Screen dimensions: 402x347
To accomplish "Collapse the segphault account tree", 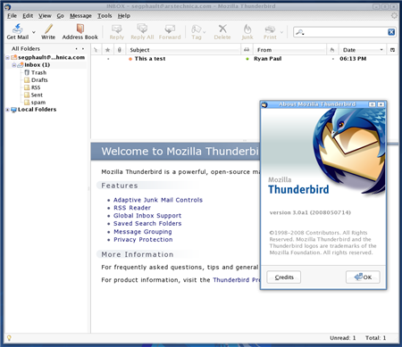I will coord(7,57).
